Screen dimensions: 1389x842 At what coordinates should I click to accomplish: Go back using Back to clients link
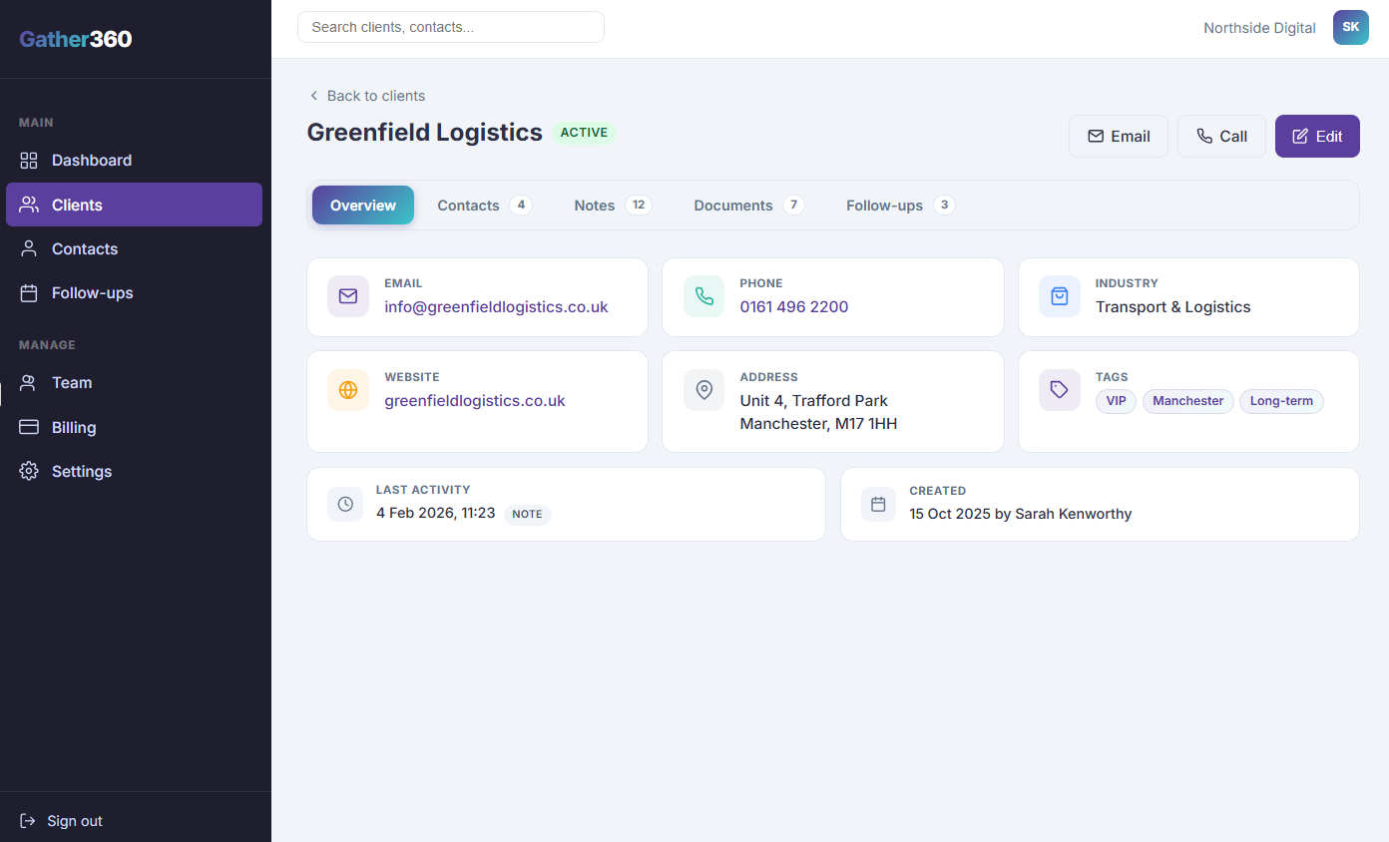[367, 95]
